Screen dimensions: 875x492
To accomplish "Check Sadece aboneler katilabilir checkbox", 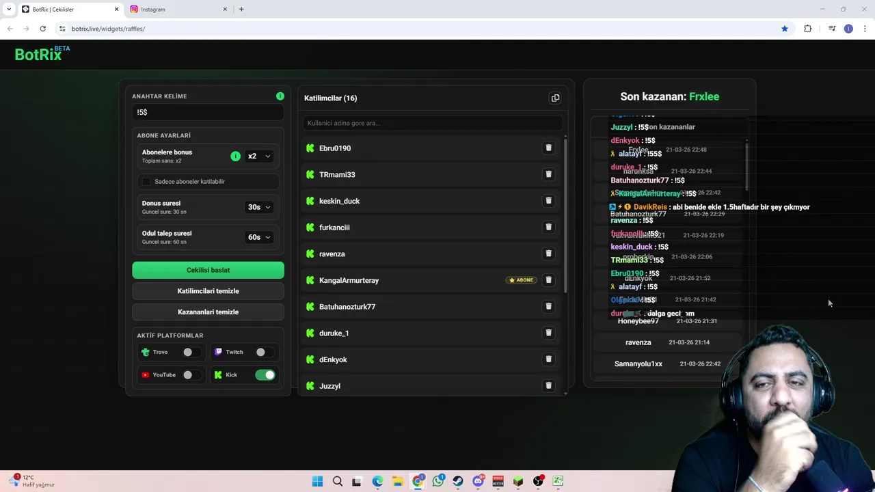I will (x=146, y=182).
